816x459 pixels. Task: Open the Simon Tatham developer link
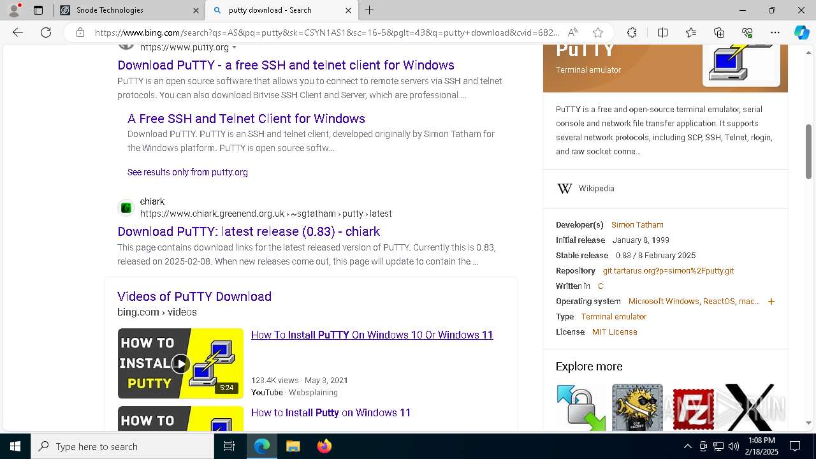point(637,225)
